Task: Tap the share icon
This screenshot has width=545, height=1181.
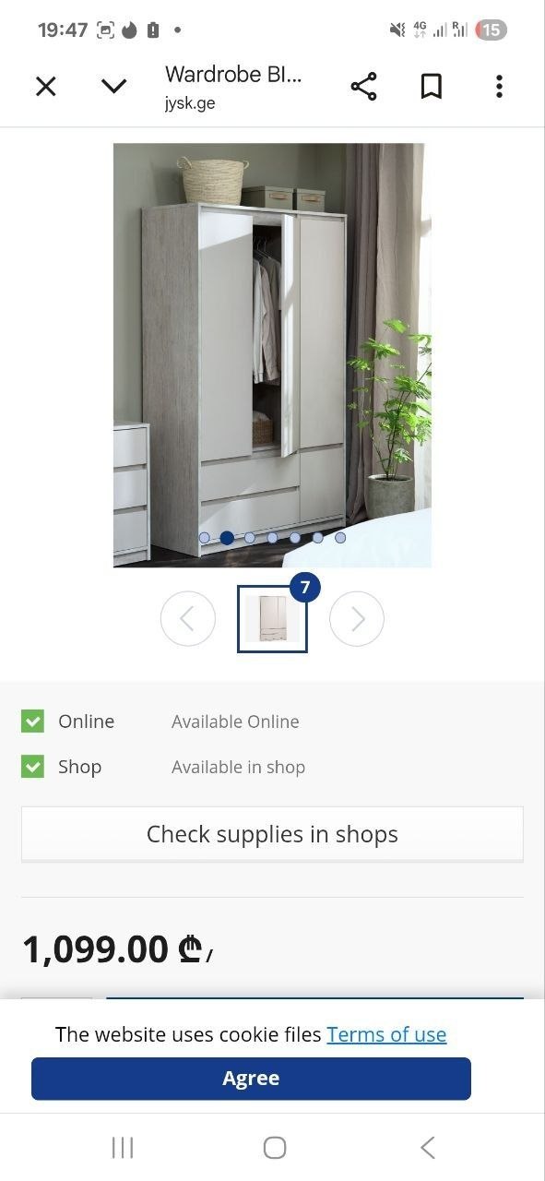Action: click(363, 87)
